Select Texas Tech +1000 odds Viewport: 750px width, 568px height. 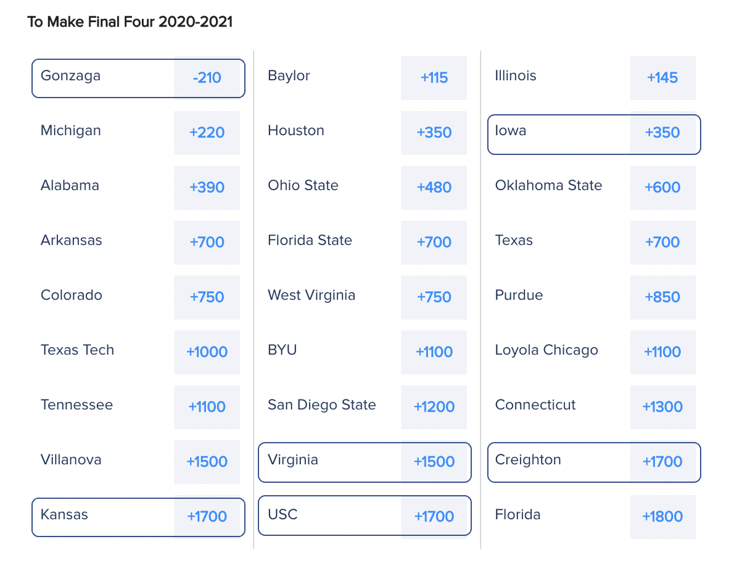[207, 353]
